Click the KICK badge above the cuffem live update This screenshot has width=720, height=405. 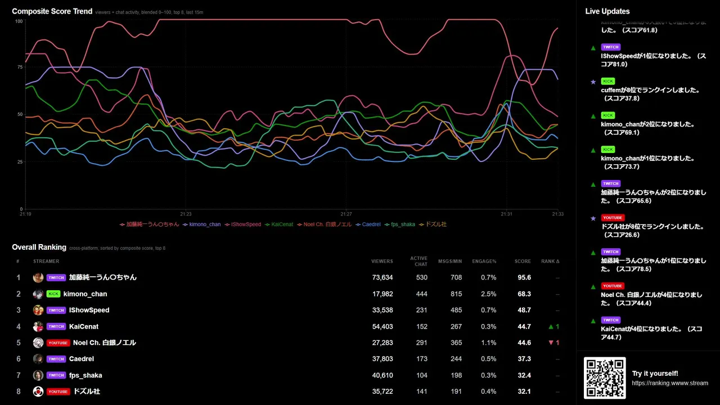608,81
